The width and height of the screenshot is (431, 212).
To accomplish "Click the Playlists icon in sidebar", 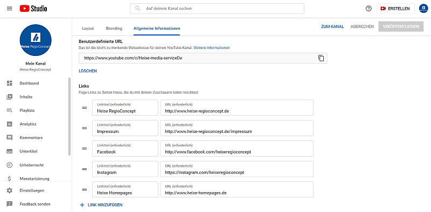I will tap(10, 110).
